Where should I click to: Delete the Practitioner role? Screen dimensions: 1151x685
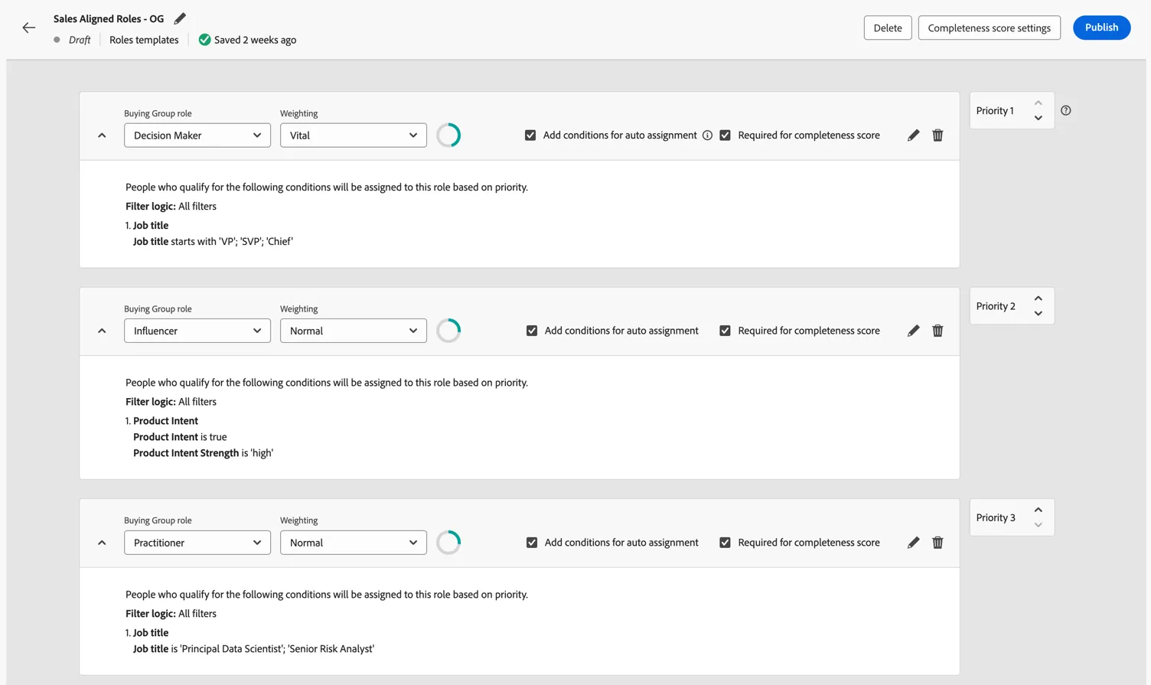point(937,543)
